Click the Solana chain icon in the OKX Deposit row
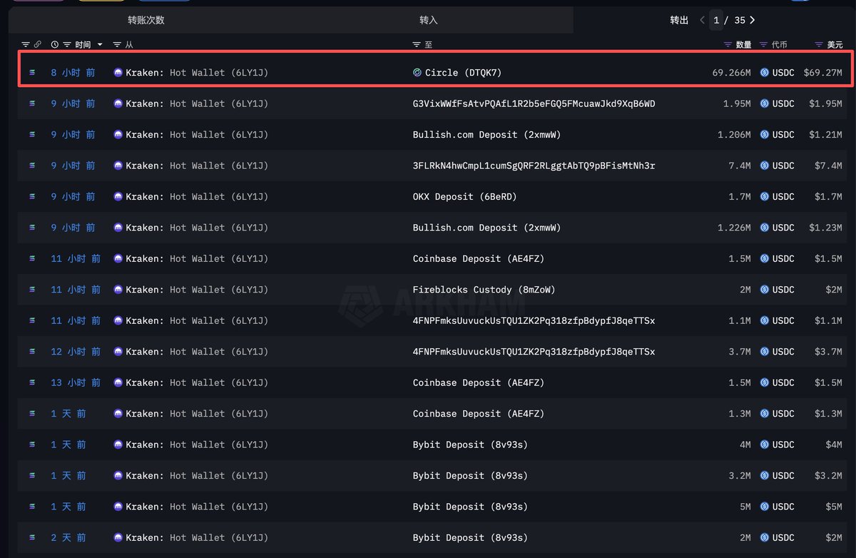This screenshot has width=856, height=558. tap(32, 196)
